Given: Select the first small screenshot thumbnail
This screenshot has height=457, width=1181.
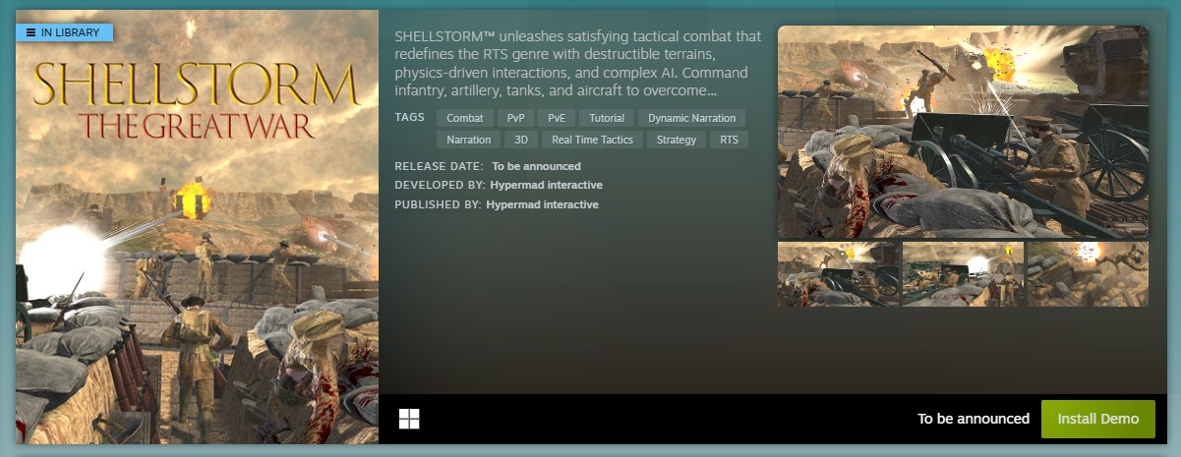Looking at the screenshot, I should click(x=838, y=274).
